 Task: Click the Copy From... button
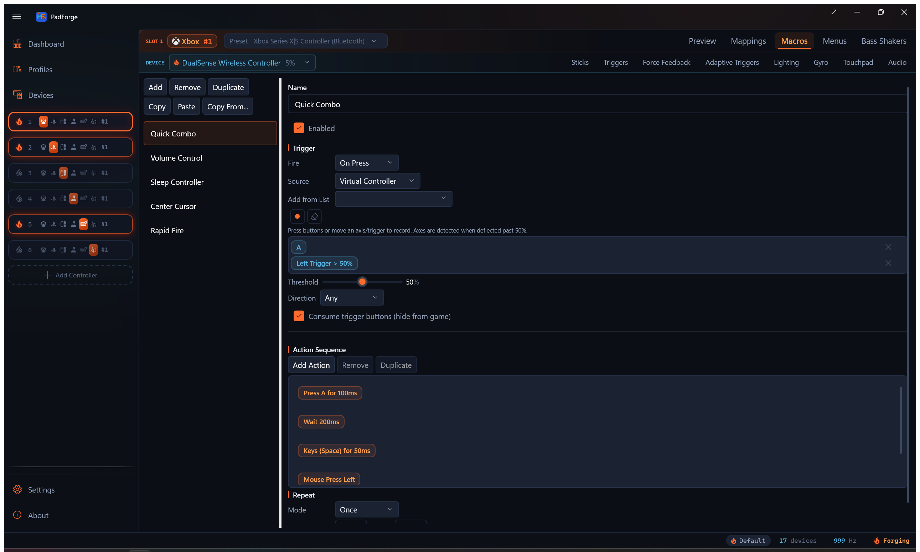pos(228,106)
